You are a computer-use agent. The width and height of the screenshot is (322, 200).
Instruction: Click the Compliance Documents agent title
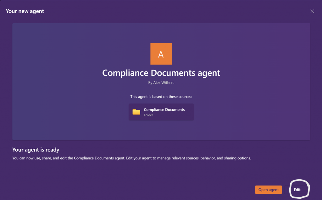(x=161, y=73)
